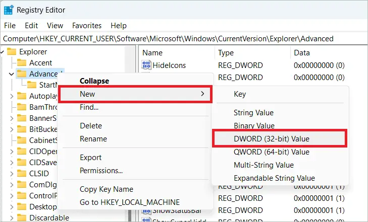Open the Favorites menu in menu bar

pyautogui.click(x=86, y=25)
